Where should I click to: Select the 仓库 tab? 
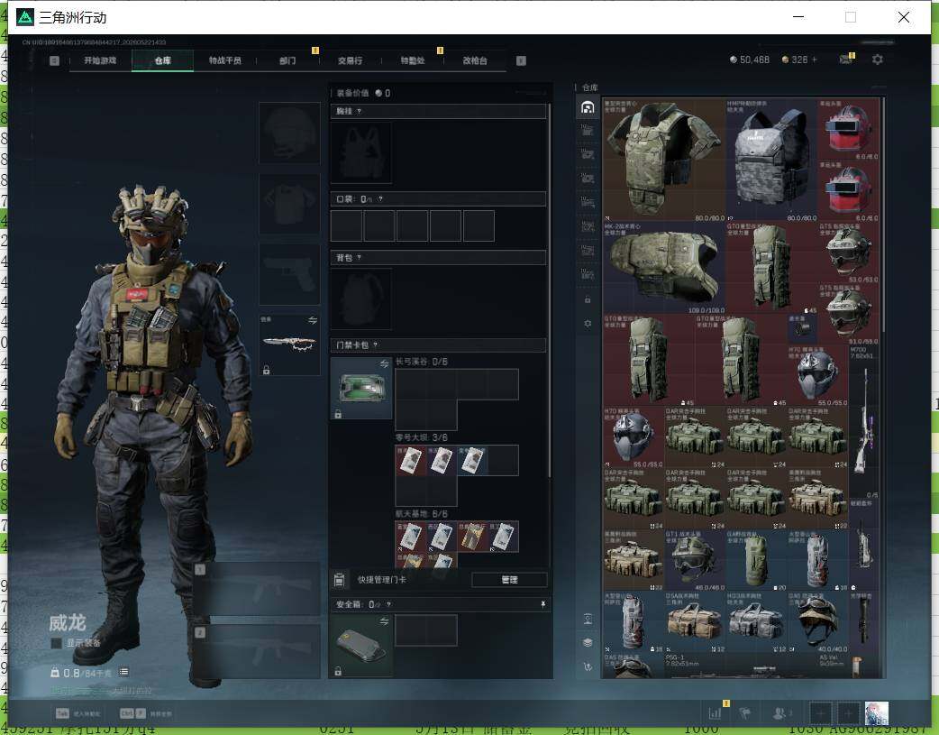(x=162, y=60)
